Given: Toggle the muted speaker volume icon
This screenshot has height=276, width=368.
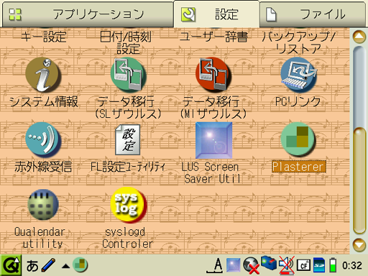Looking at the screenshot, I should tap(287, 265).
